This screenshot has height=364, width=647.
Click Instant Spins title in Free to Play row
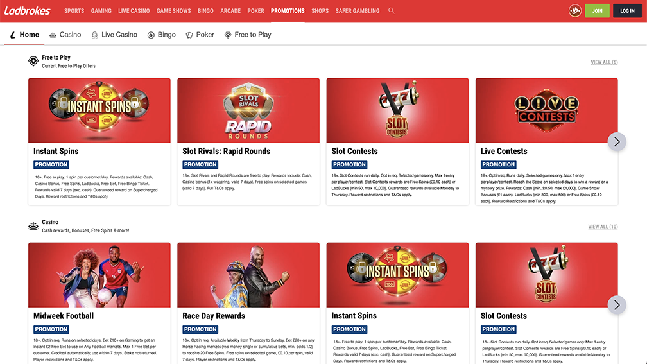point(56,151)
